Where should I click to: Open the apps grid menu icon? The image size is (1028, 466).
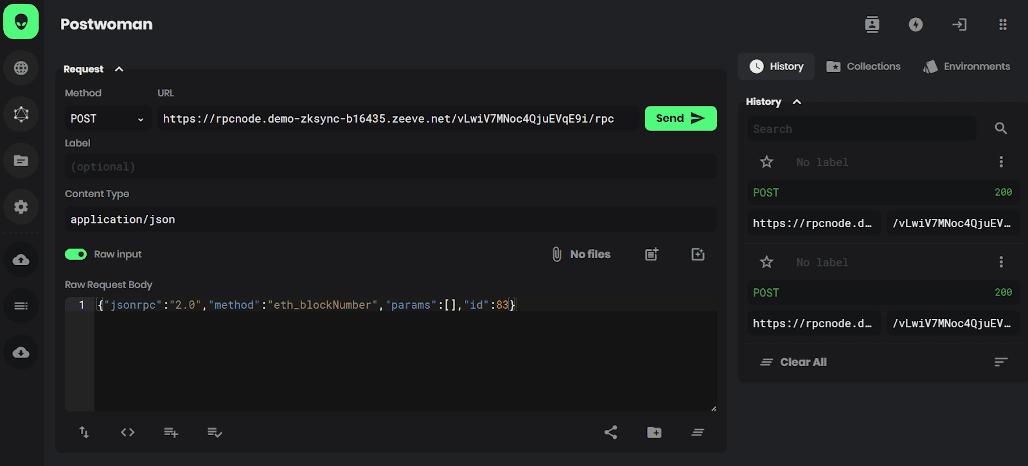[x=1003, y=24]
